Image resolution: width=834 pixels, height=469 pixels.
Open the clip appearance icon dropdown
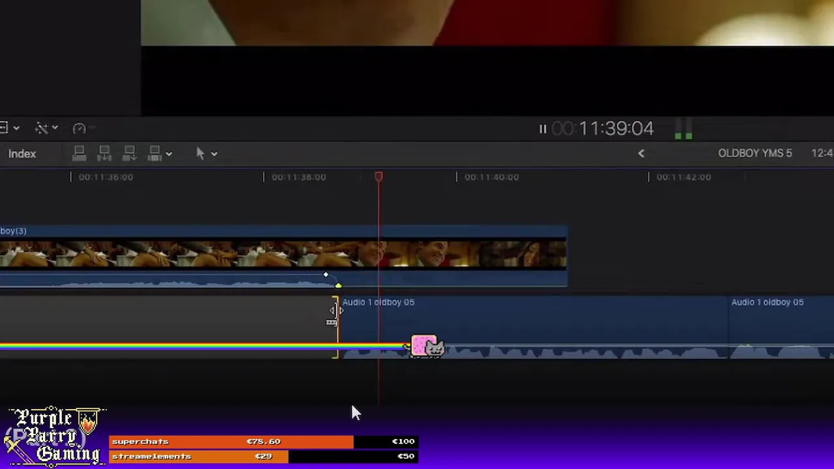[8, 128]
